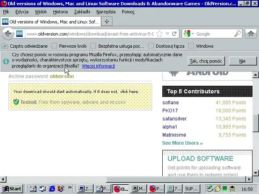Open the Pierwsze kroki bookmark
The image size is (259, 194).
click(69, 46)
